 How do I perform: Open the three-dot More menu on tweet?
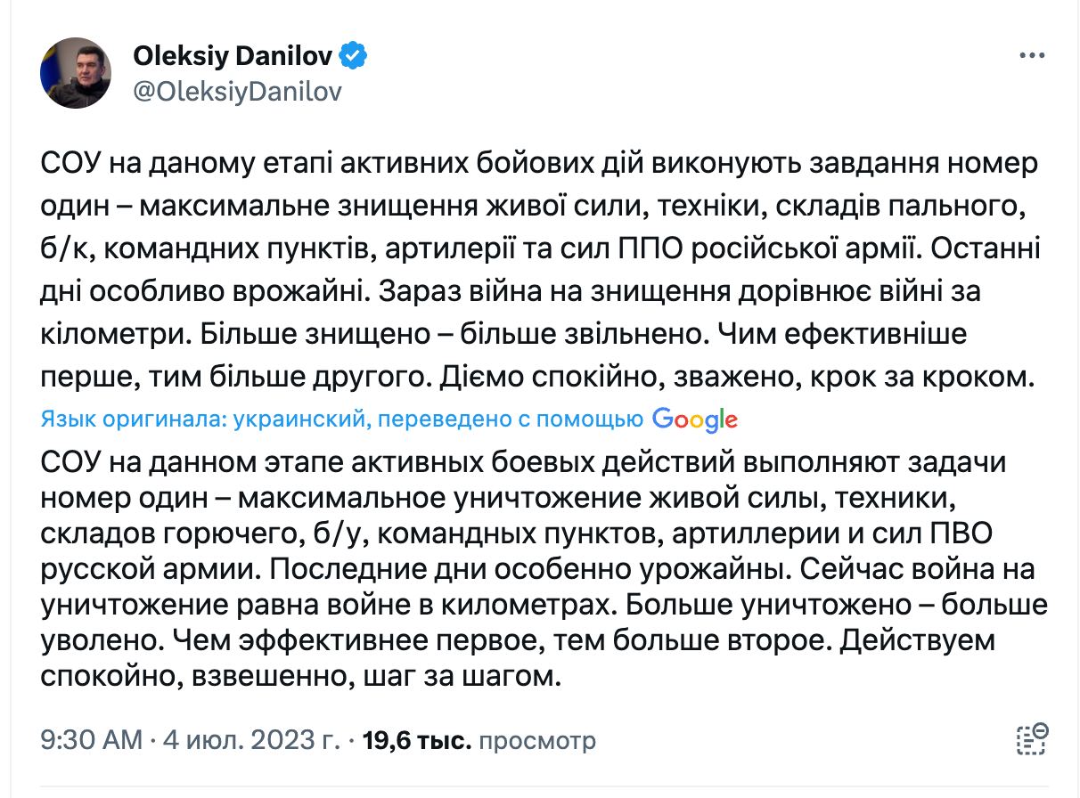[x=1031, y=55]
